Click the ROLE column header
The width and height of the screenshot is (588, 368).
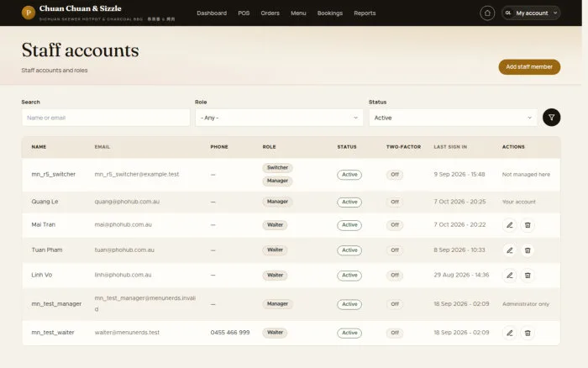pyautogui.click(x=269, y=147)
